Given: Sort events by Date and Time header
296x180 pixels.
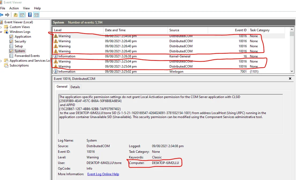Looking at the screenshot, I should click(x=135, y=30).
